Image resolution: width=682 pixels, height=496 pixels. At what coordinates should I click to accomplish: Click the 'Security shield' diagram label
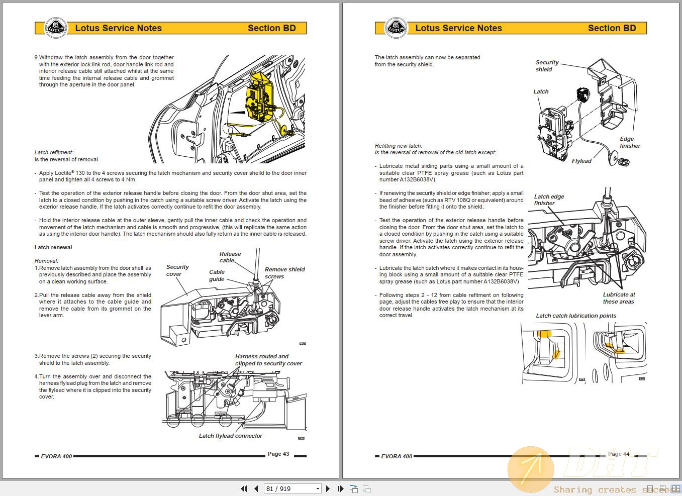coord(547,66)
